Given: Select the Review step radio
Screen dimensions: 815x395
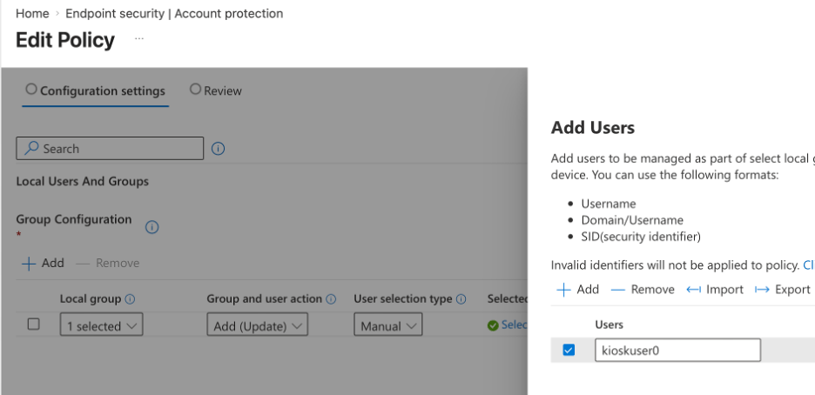Looking at the screenshot, I should click(x=195, y=90).
